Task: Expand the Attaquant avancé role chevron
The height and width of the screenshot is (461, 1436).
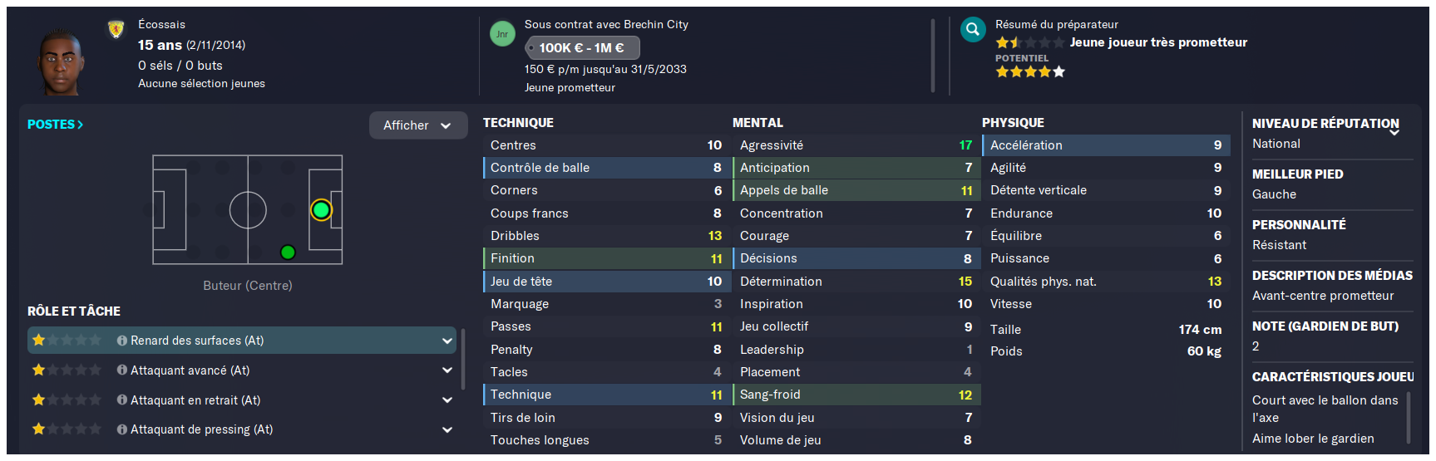Action: [x=447, y=370]
